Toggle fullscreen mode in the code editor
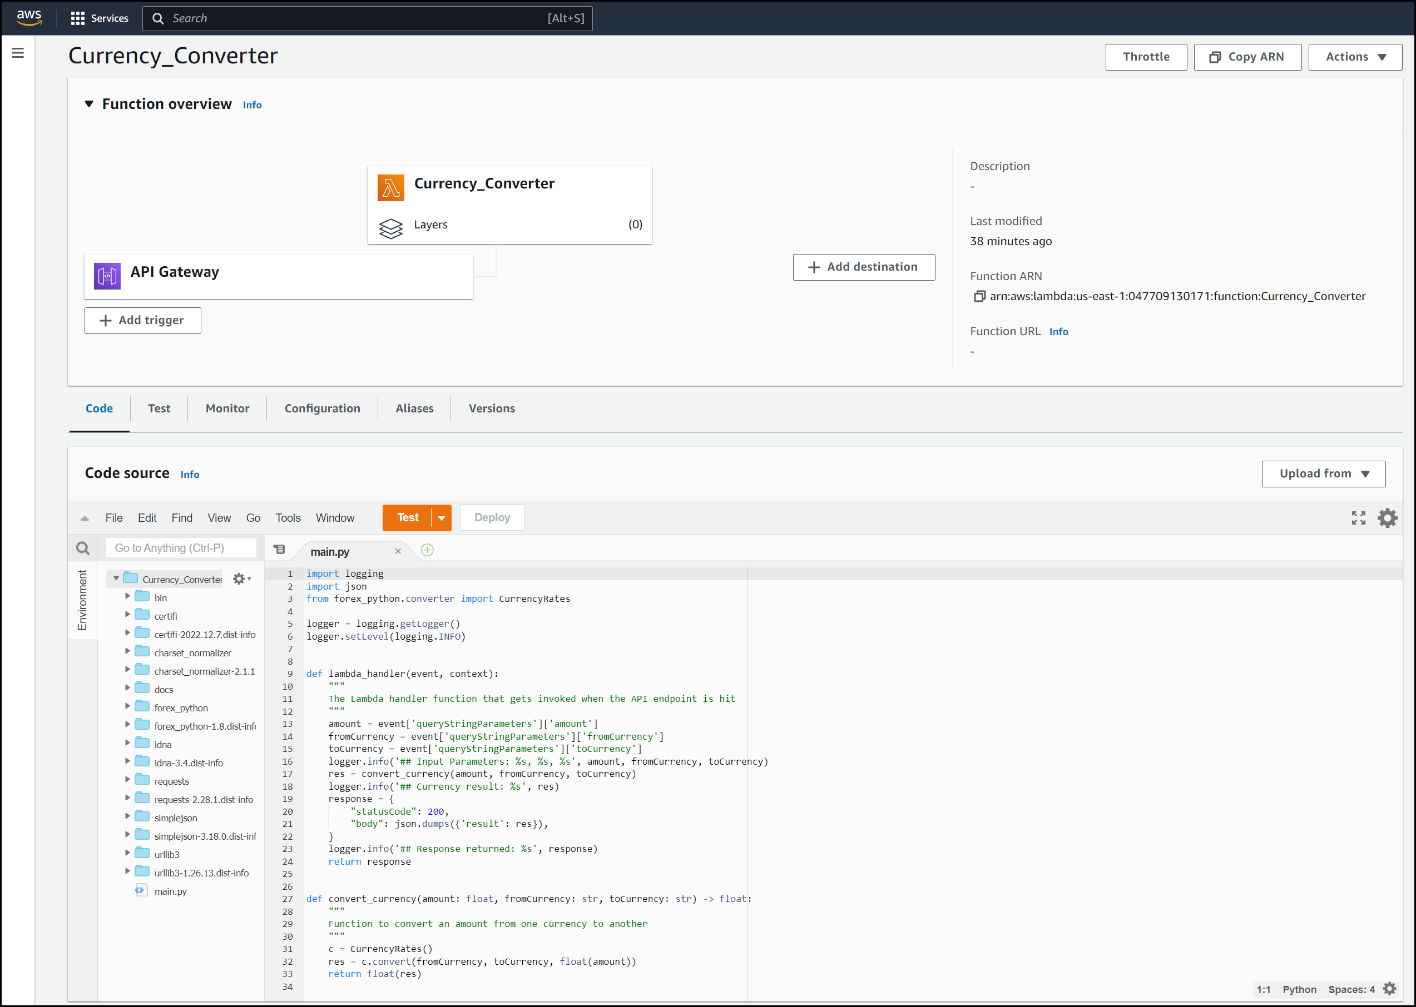This screenshot has height=1007, width=1416. 1358,518
